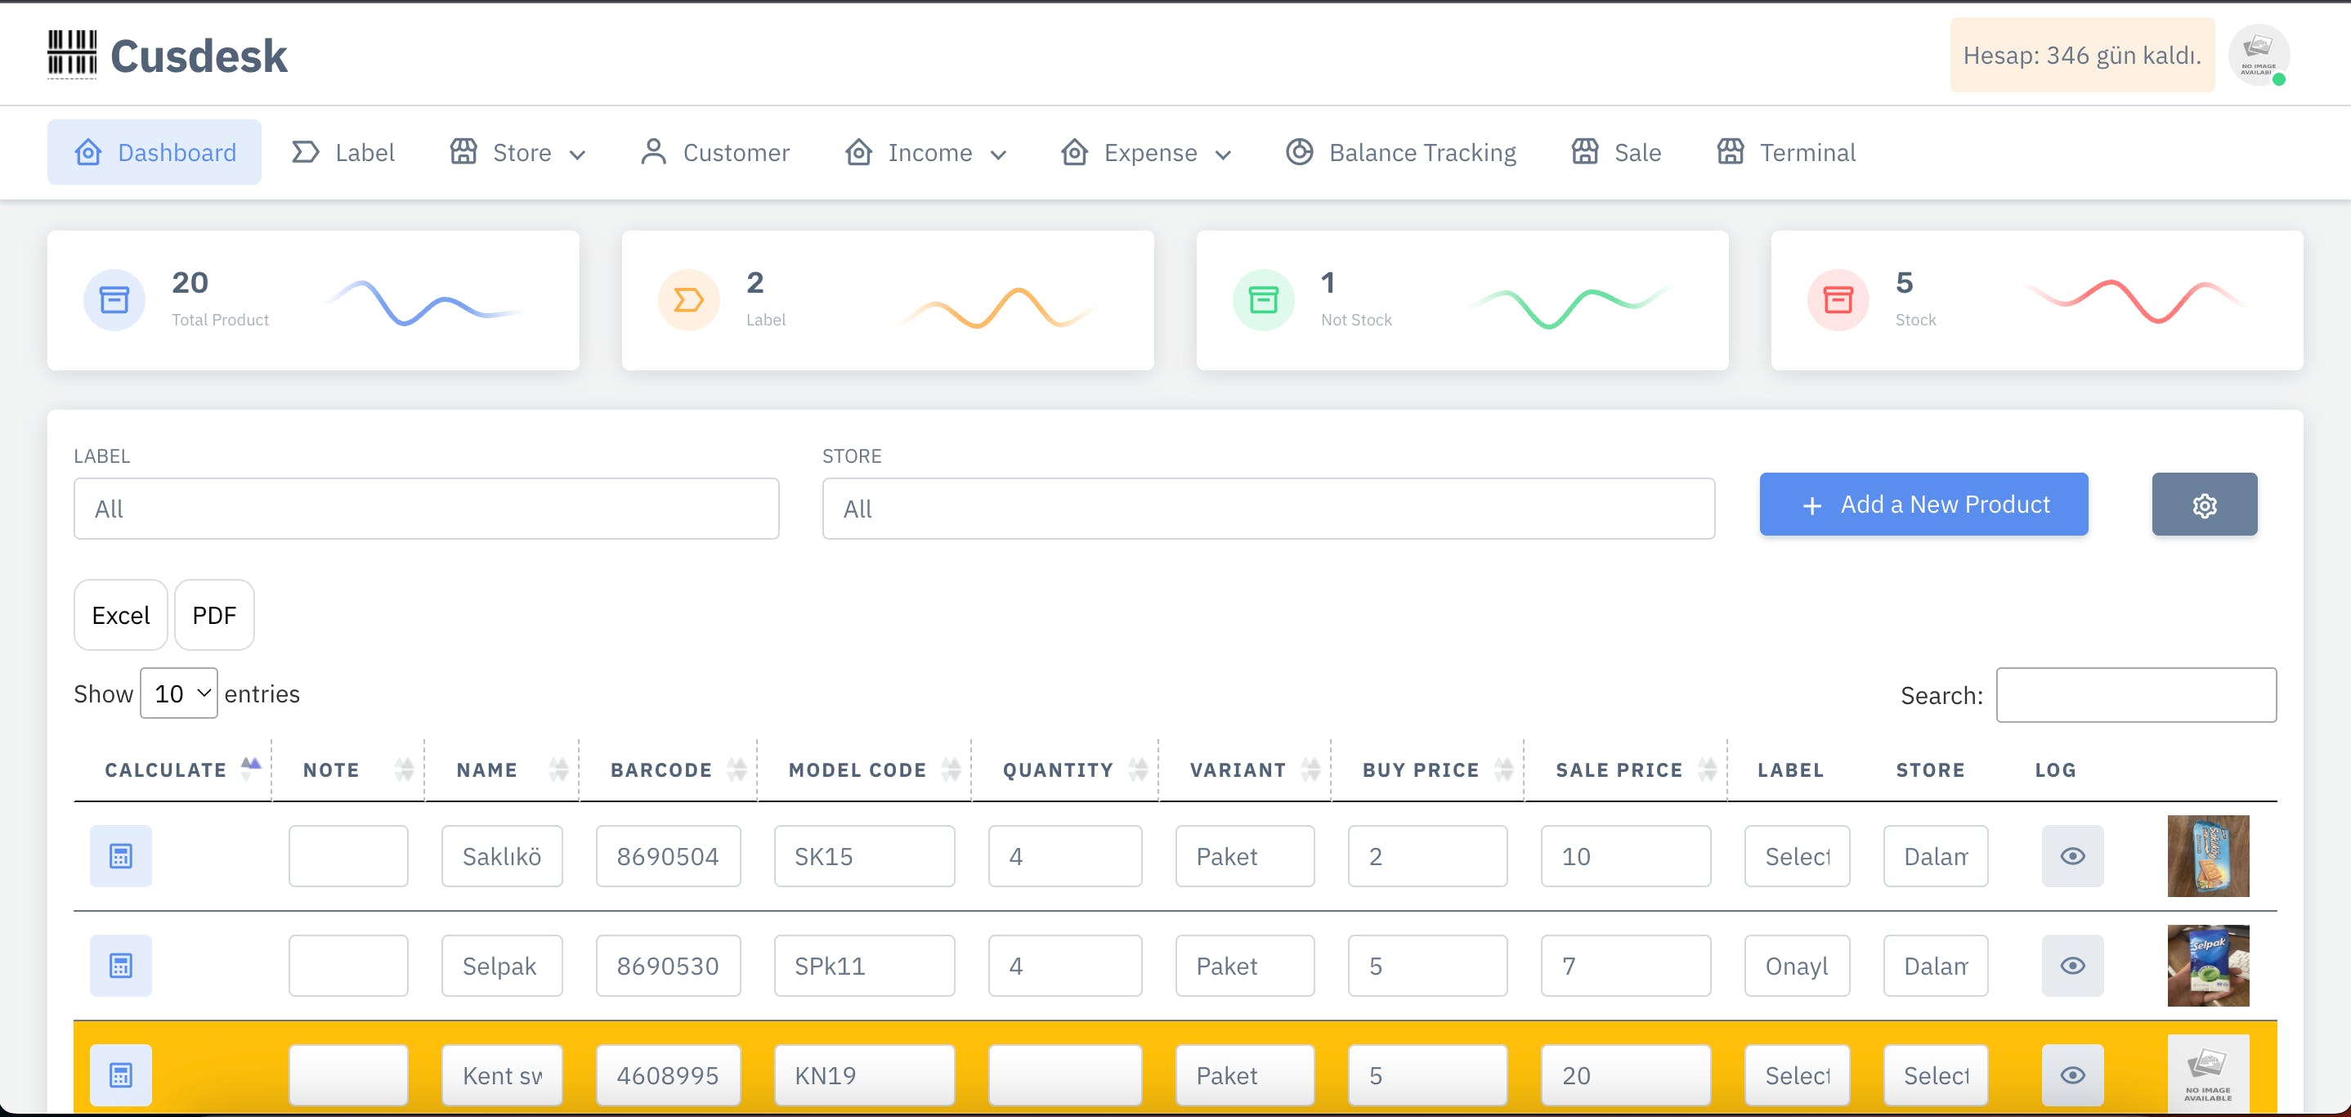
Task: Change entries shown per page
Action: click(179, 693)
